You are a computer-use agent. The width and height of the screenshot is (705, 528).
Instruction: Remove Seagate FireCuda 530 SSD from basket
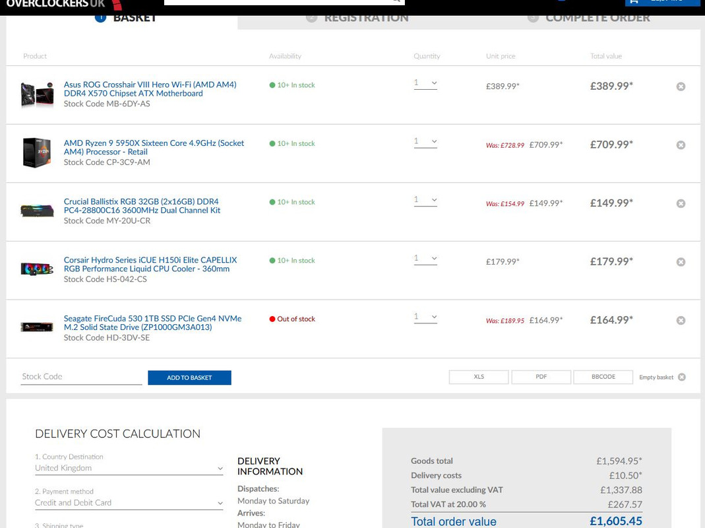[x=681, y=321]
